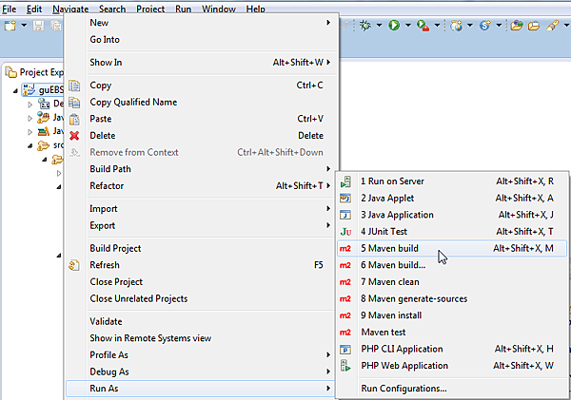Image resolution: width=571 pixels, height=400 pixels.
Task: Click the Refresh icon in context menu
Action: tap(74, 265)
